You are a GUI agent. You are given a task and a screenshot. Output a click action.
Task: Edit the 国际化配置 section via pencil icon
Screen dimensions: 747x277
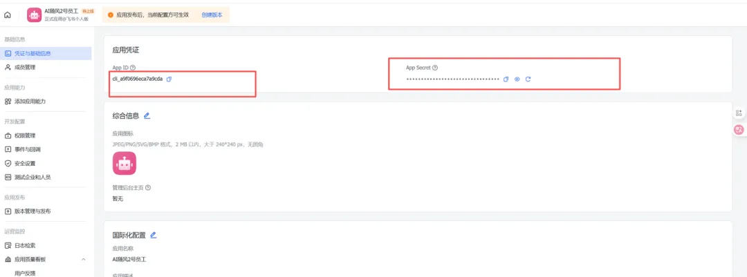[154, 235]
